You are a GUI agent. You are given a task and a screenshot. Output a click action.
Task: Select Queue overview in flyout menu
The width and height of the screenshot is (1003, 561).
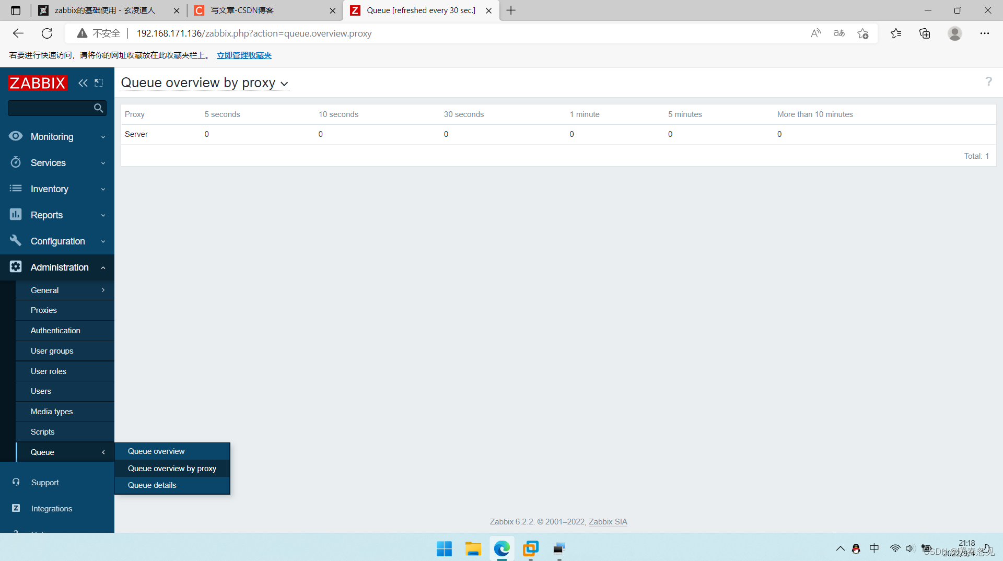point(172,451)
